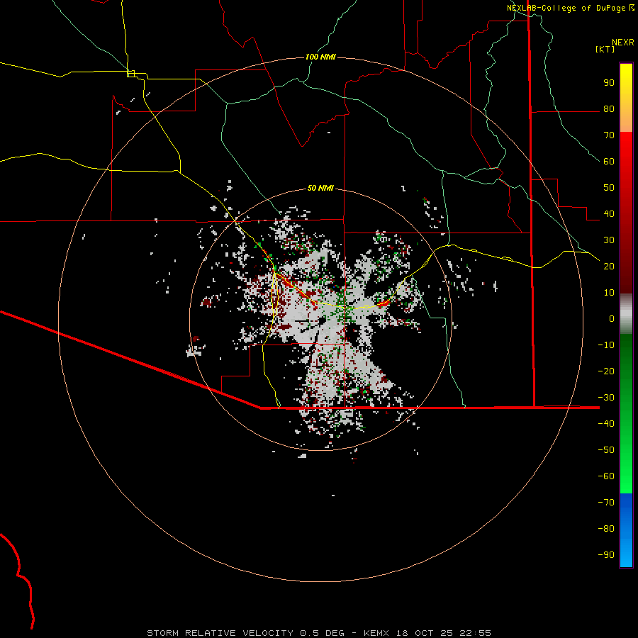The image size is (638, 638).
Task: Click the -70 value on the color scale
Action: click(606, 503)
